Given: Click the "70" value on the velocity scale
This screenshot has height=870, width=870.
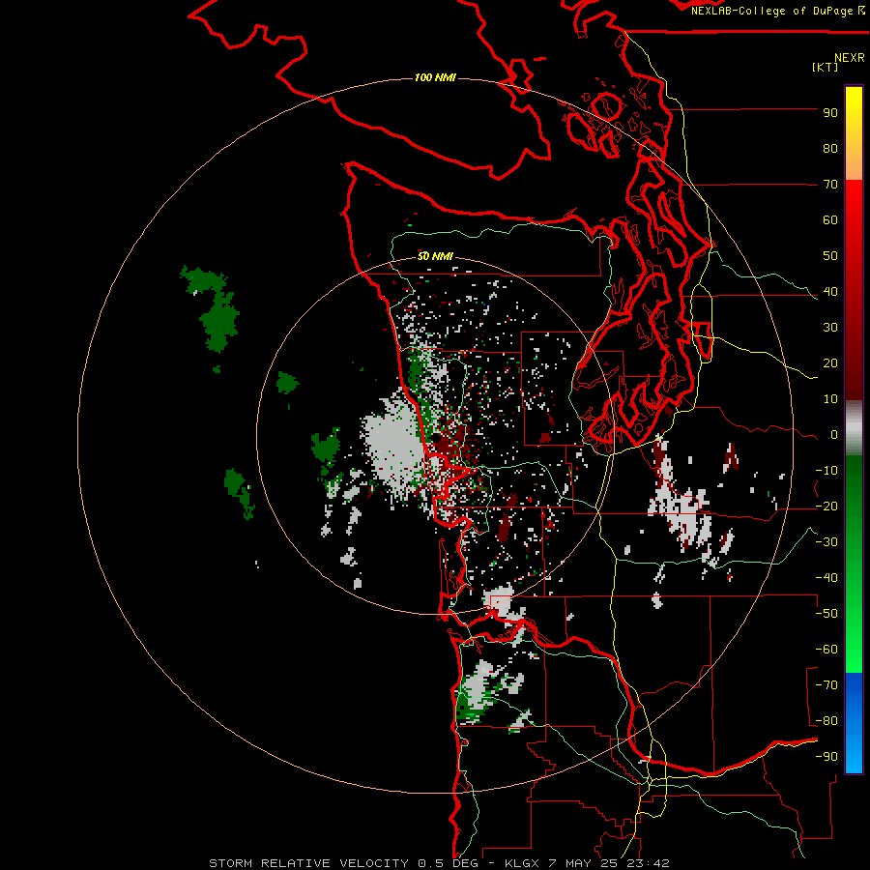Looking at the screenshot, I should click(830, 185).
